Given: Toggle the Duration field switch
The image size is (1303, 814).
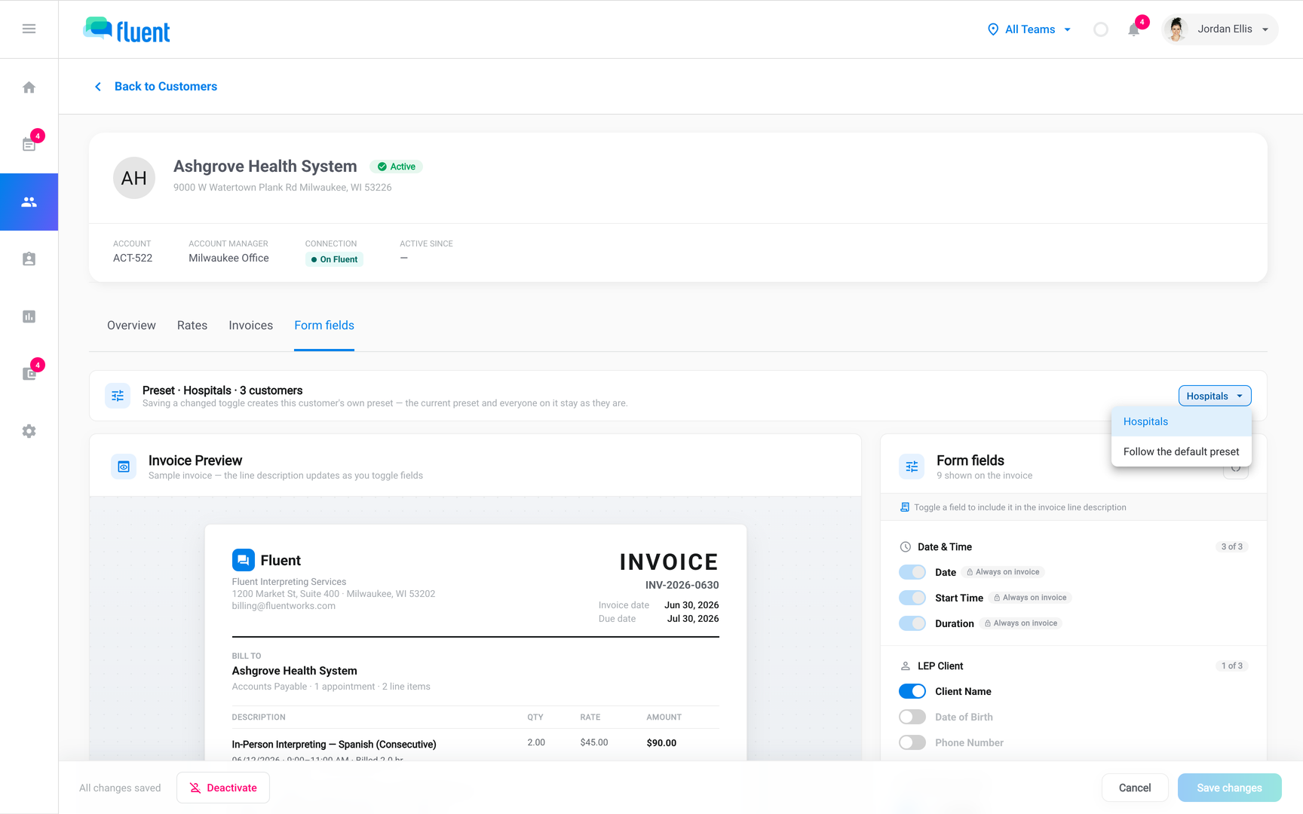Looking at the screenshot, I should click(x=912, y=623).
